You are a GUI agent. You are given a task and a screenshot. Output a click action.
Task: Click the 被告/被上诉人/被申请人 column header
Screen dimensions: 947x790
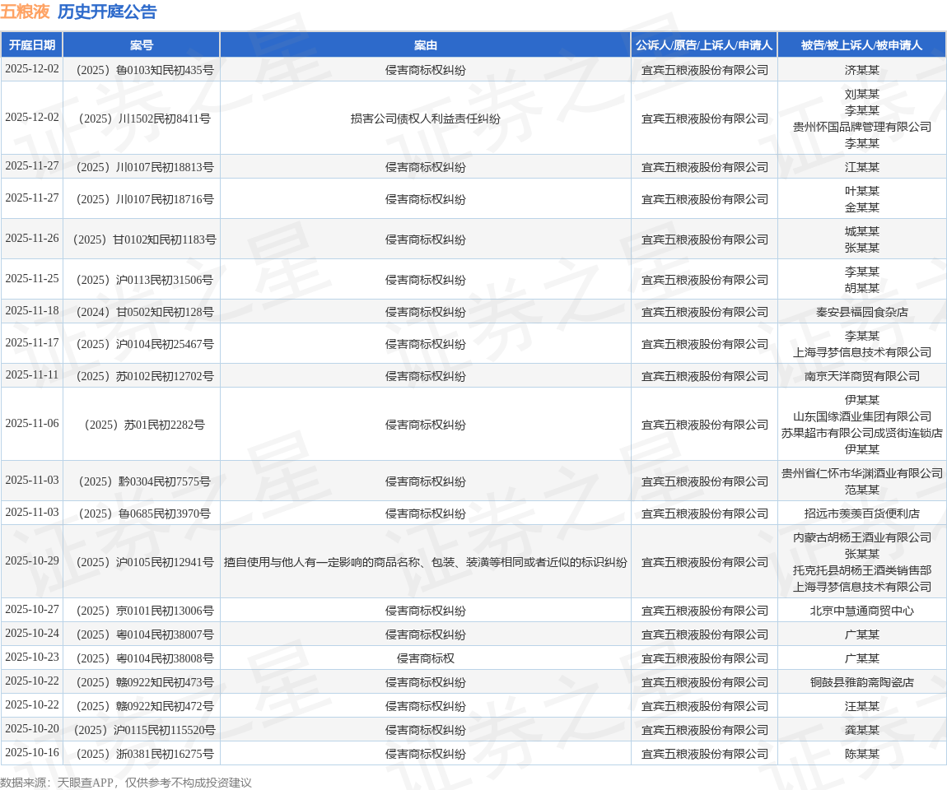[862, 45]
